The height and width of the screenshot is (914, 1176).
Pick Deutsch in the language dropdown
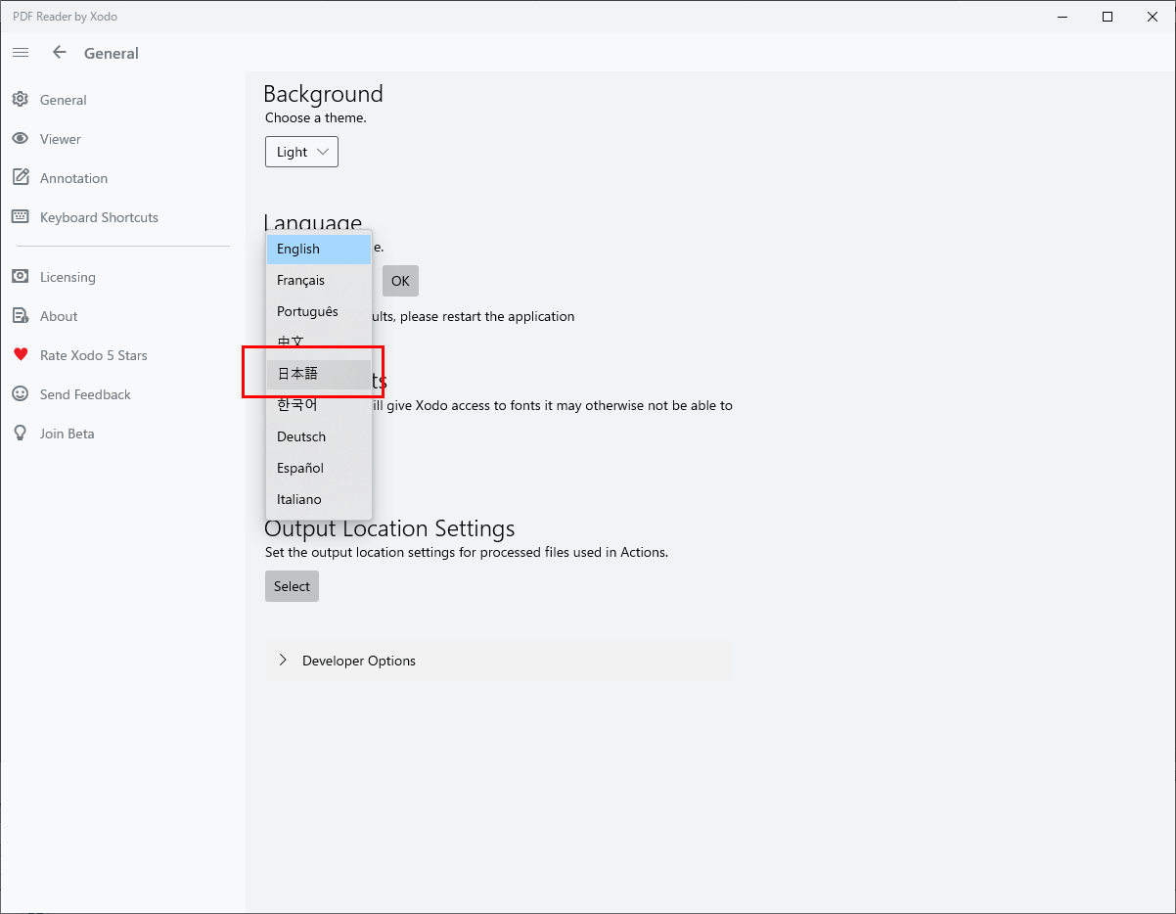pyautogui.click(x=319, y=436)
